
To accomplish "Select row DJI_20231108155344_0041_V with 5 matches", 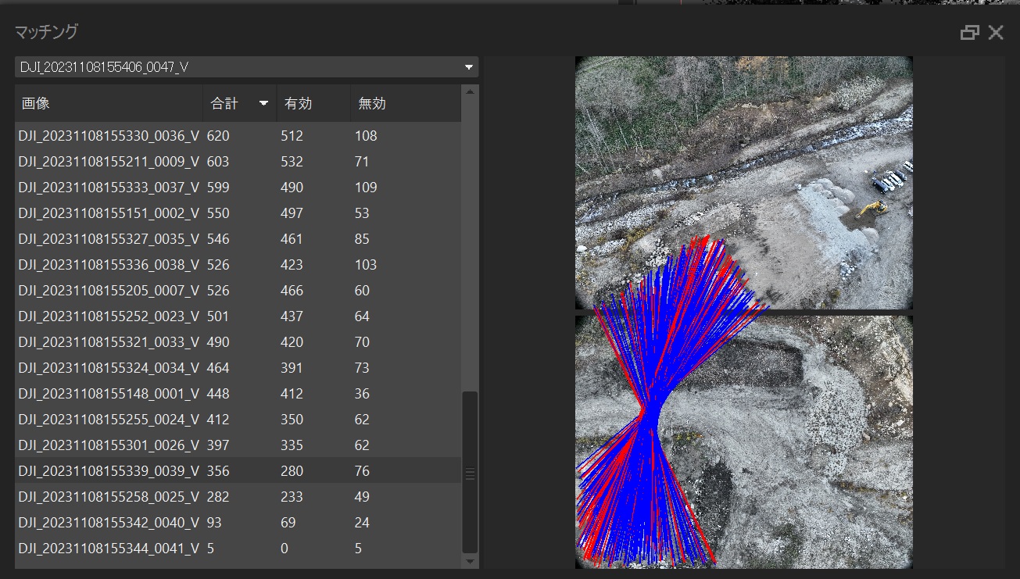I will tap(109, 549).
